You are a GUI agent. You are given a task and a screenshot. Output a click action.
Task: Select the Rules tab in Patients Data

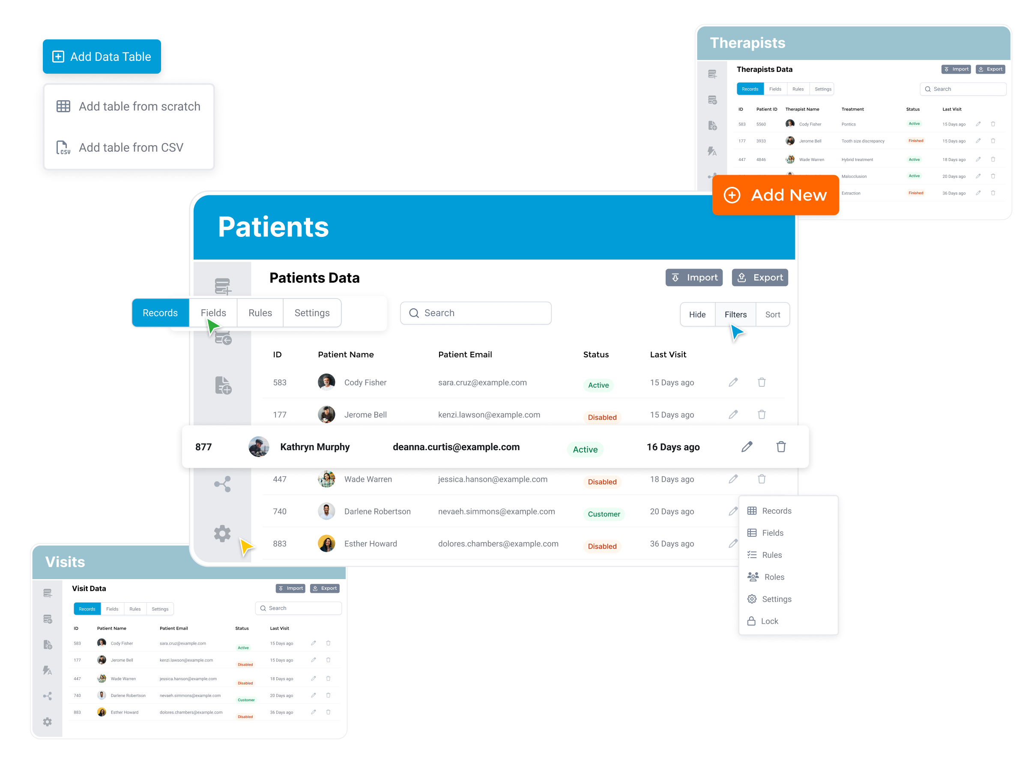[x=260, y=314]
